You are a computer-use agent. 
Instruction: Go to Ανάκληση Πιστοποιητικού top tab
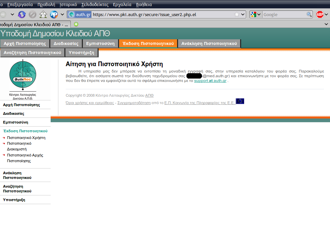(209, 44)
